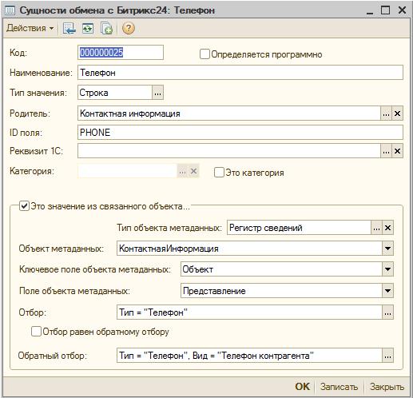This screenshot has height=398, width=413.
Task: Toggle Отбор равен обратному отбору checkbox
Action: pyautogui.click(x=36, y=332)
